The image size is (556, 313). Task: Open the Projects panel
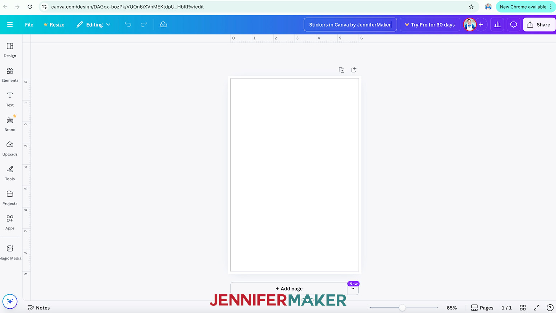pos(10,198)
